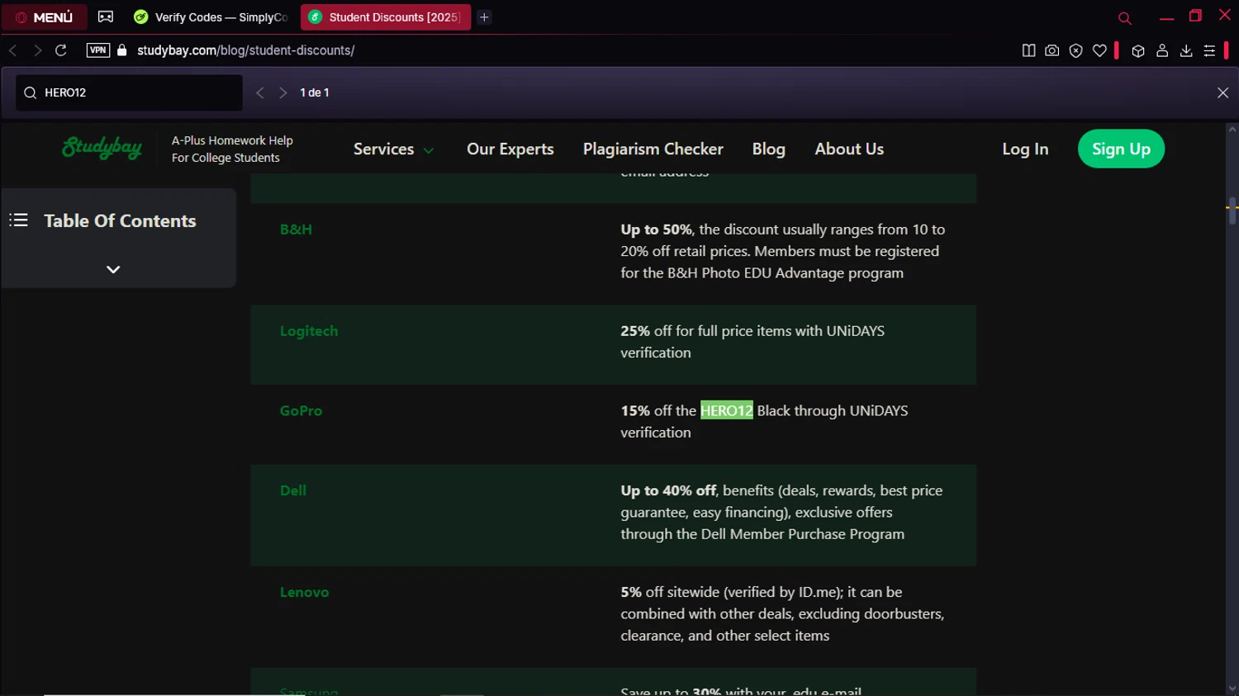
Task: Open the Our Experts page
Action: pyautogui.click(x=510, y=149)
